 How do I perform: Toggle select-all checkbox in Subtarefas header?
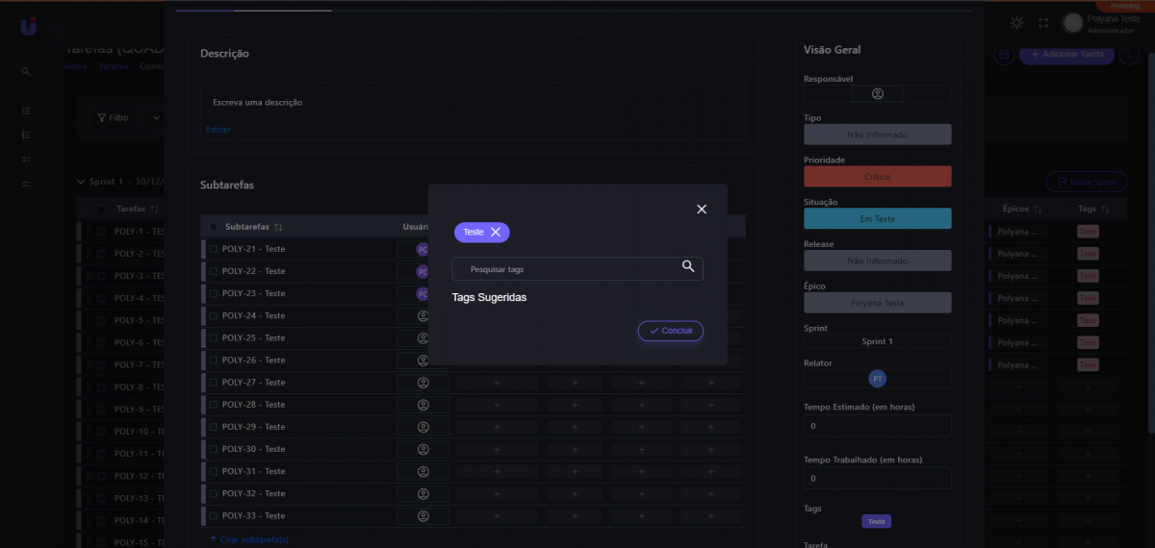pos(214,227)
